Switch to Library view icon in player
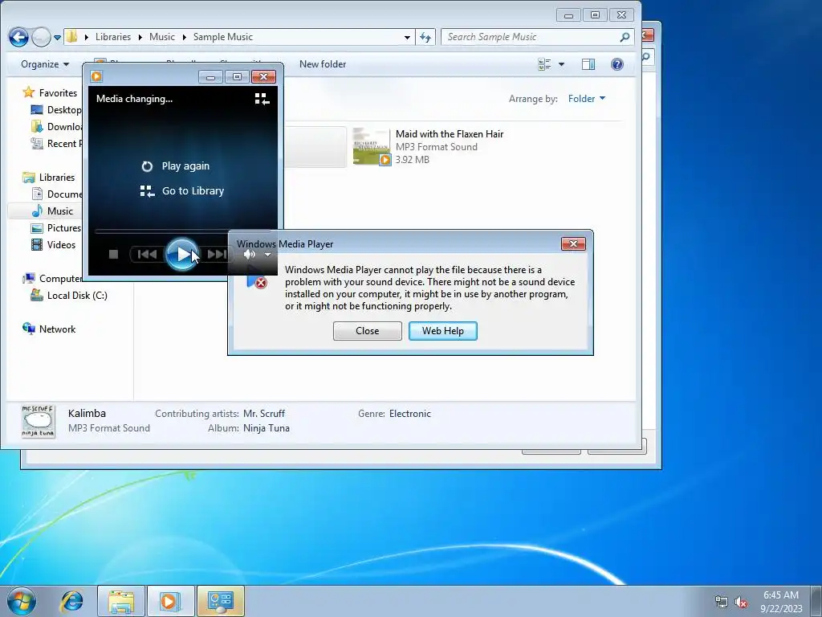 coord(262,99)
